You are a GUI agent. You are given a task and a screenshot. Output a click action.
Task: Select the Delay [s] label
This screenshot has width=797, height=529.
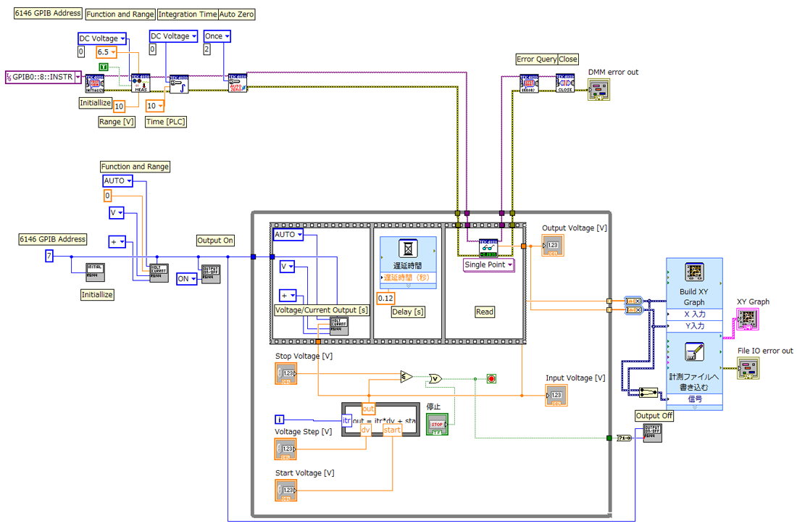(408, 312)
